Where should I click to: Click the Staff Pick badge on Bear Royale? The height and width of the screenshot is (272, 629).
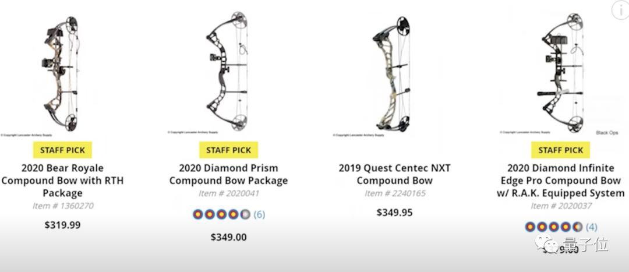click(x=62, y=150)
